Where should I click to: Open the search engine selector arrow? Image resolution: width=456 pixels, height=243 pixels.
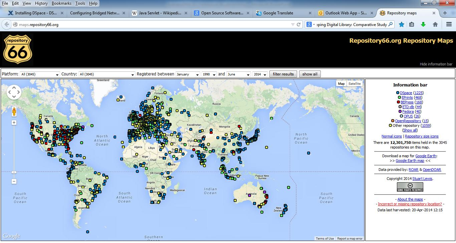click(314, 25)
